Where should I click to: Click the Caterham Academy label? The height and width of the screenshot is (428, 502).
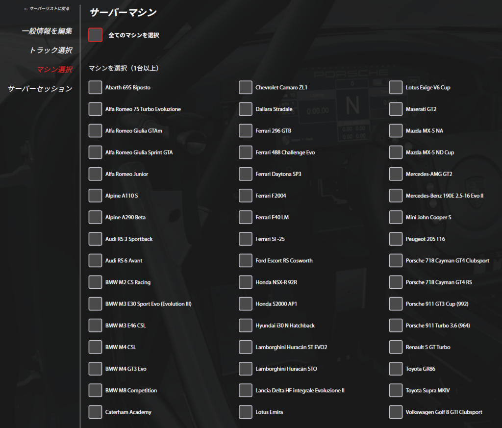128,412
